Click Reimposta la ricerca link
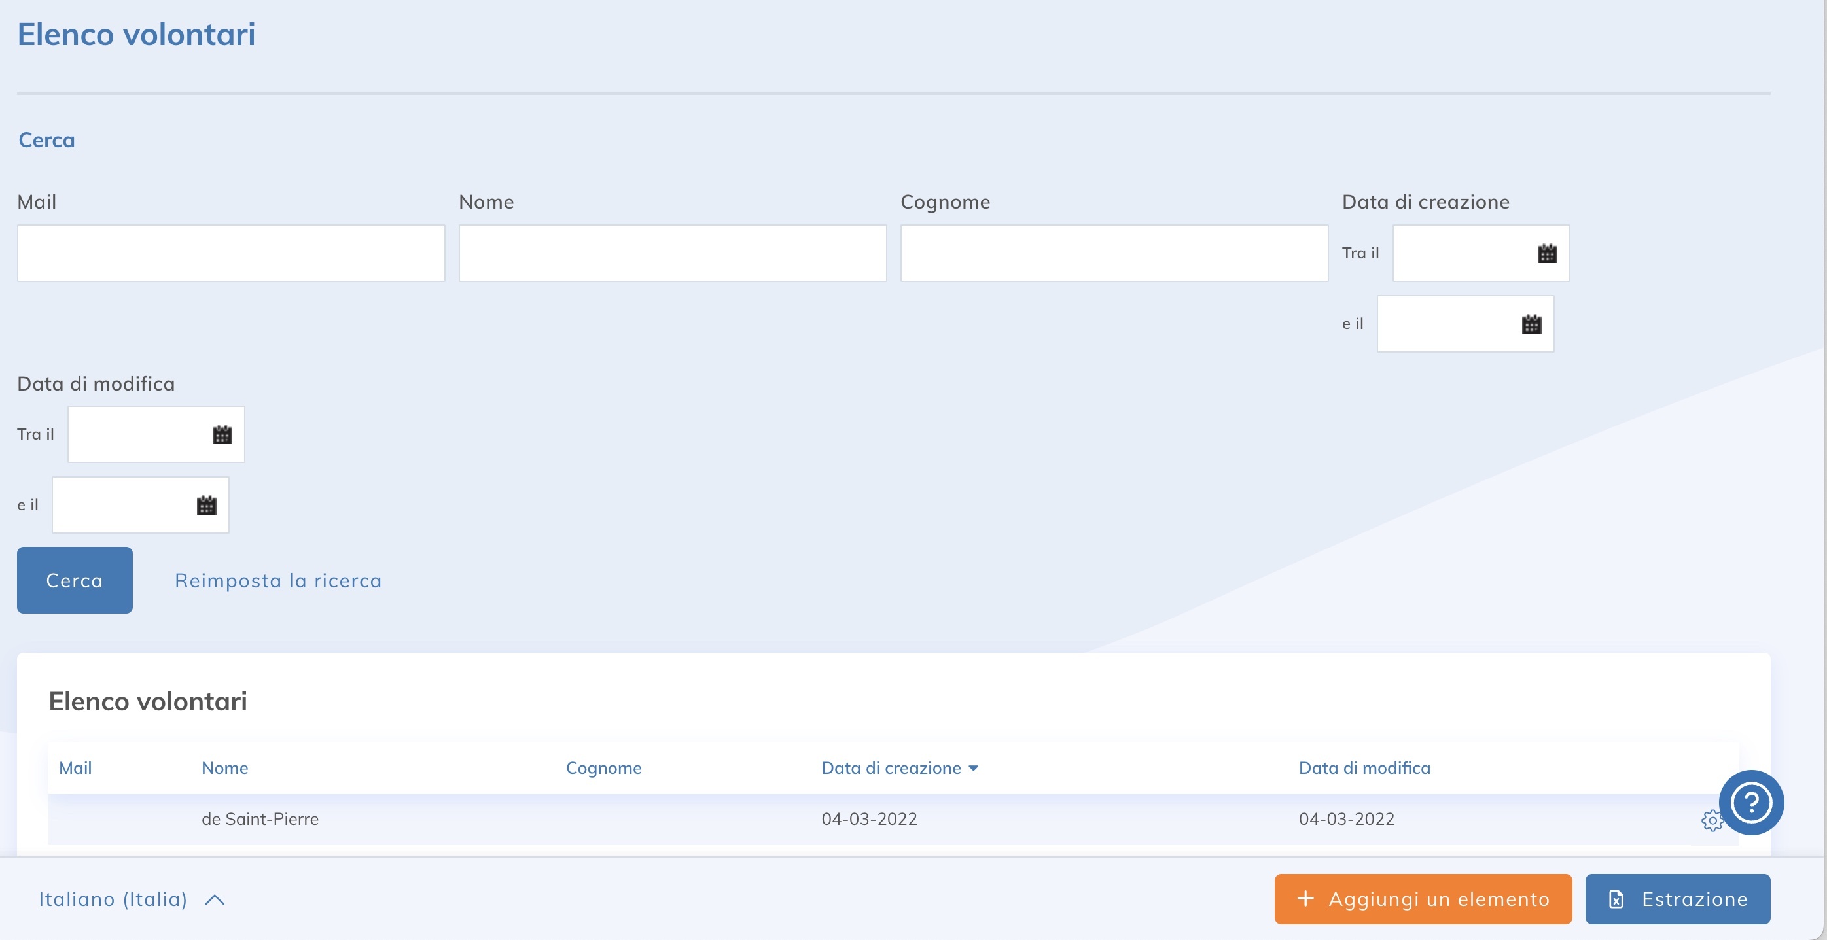The width and height of the screenshot is (1827, 940). [x=278, y=581]
